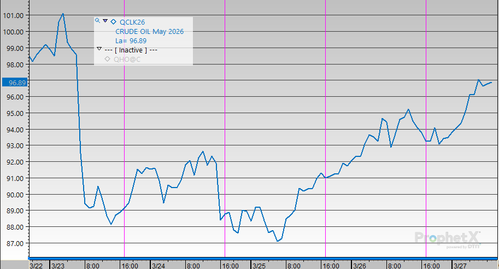Click the 3/23 date on time axis

click(x=57, y=265)
